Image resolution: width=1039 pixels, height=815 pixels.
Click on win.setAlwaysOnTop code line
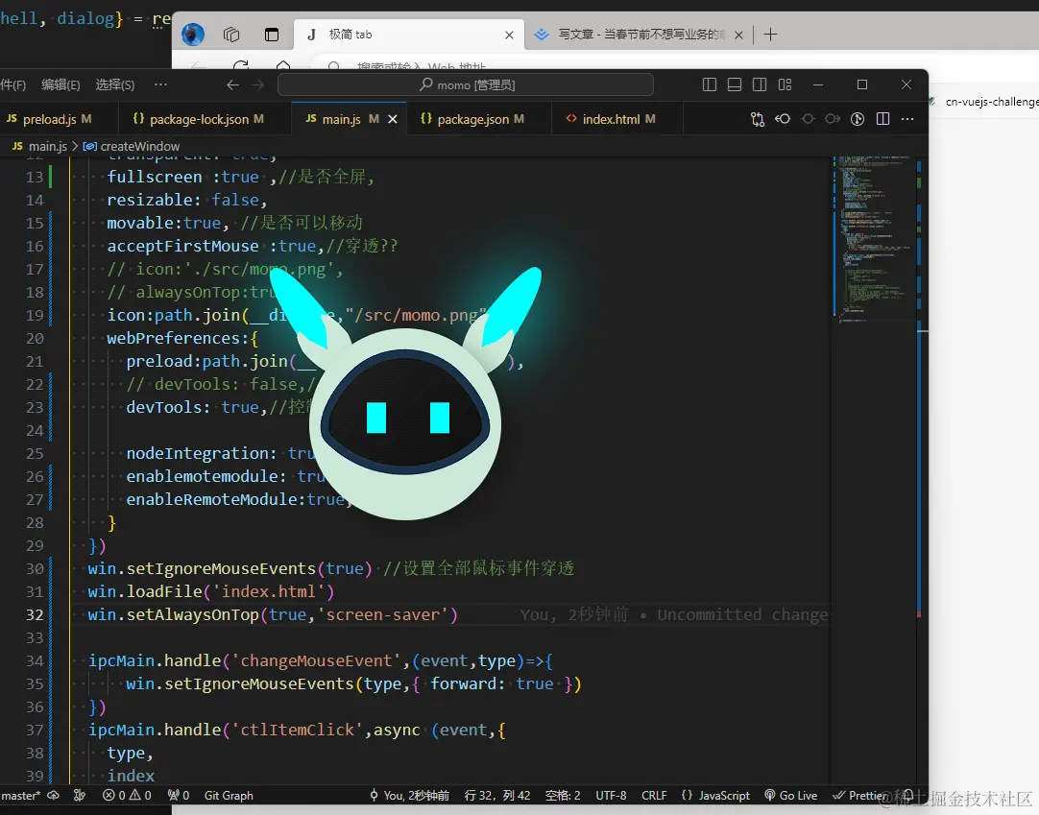(x=273, y=615)
